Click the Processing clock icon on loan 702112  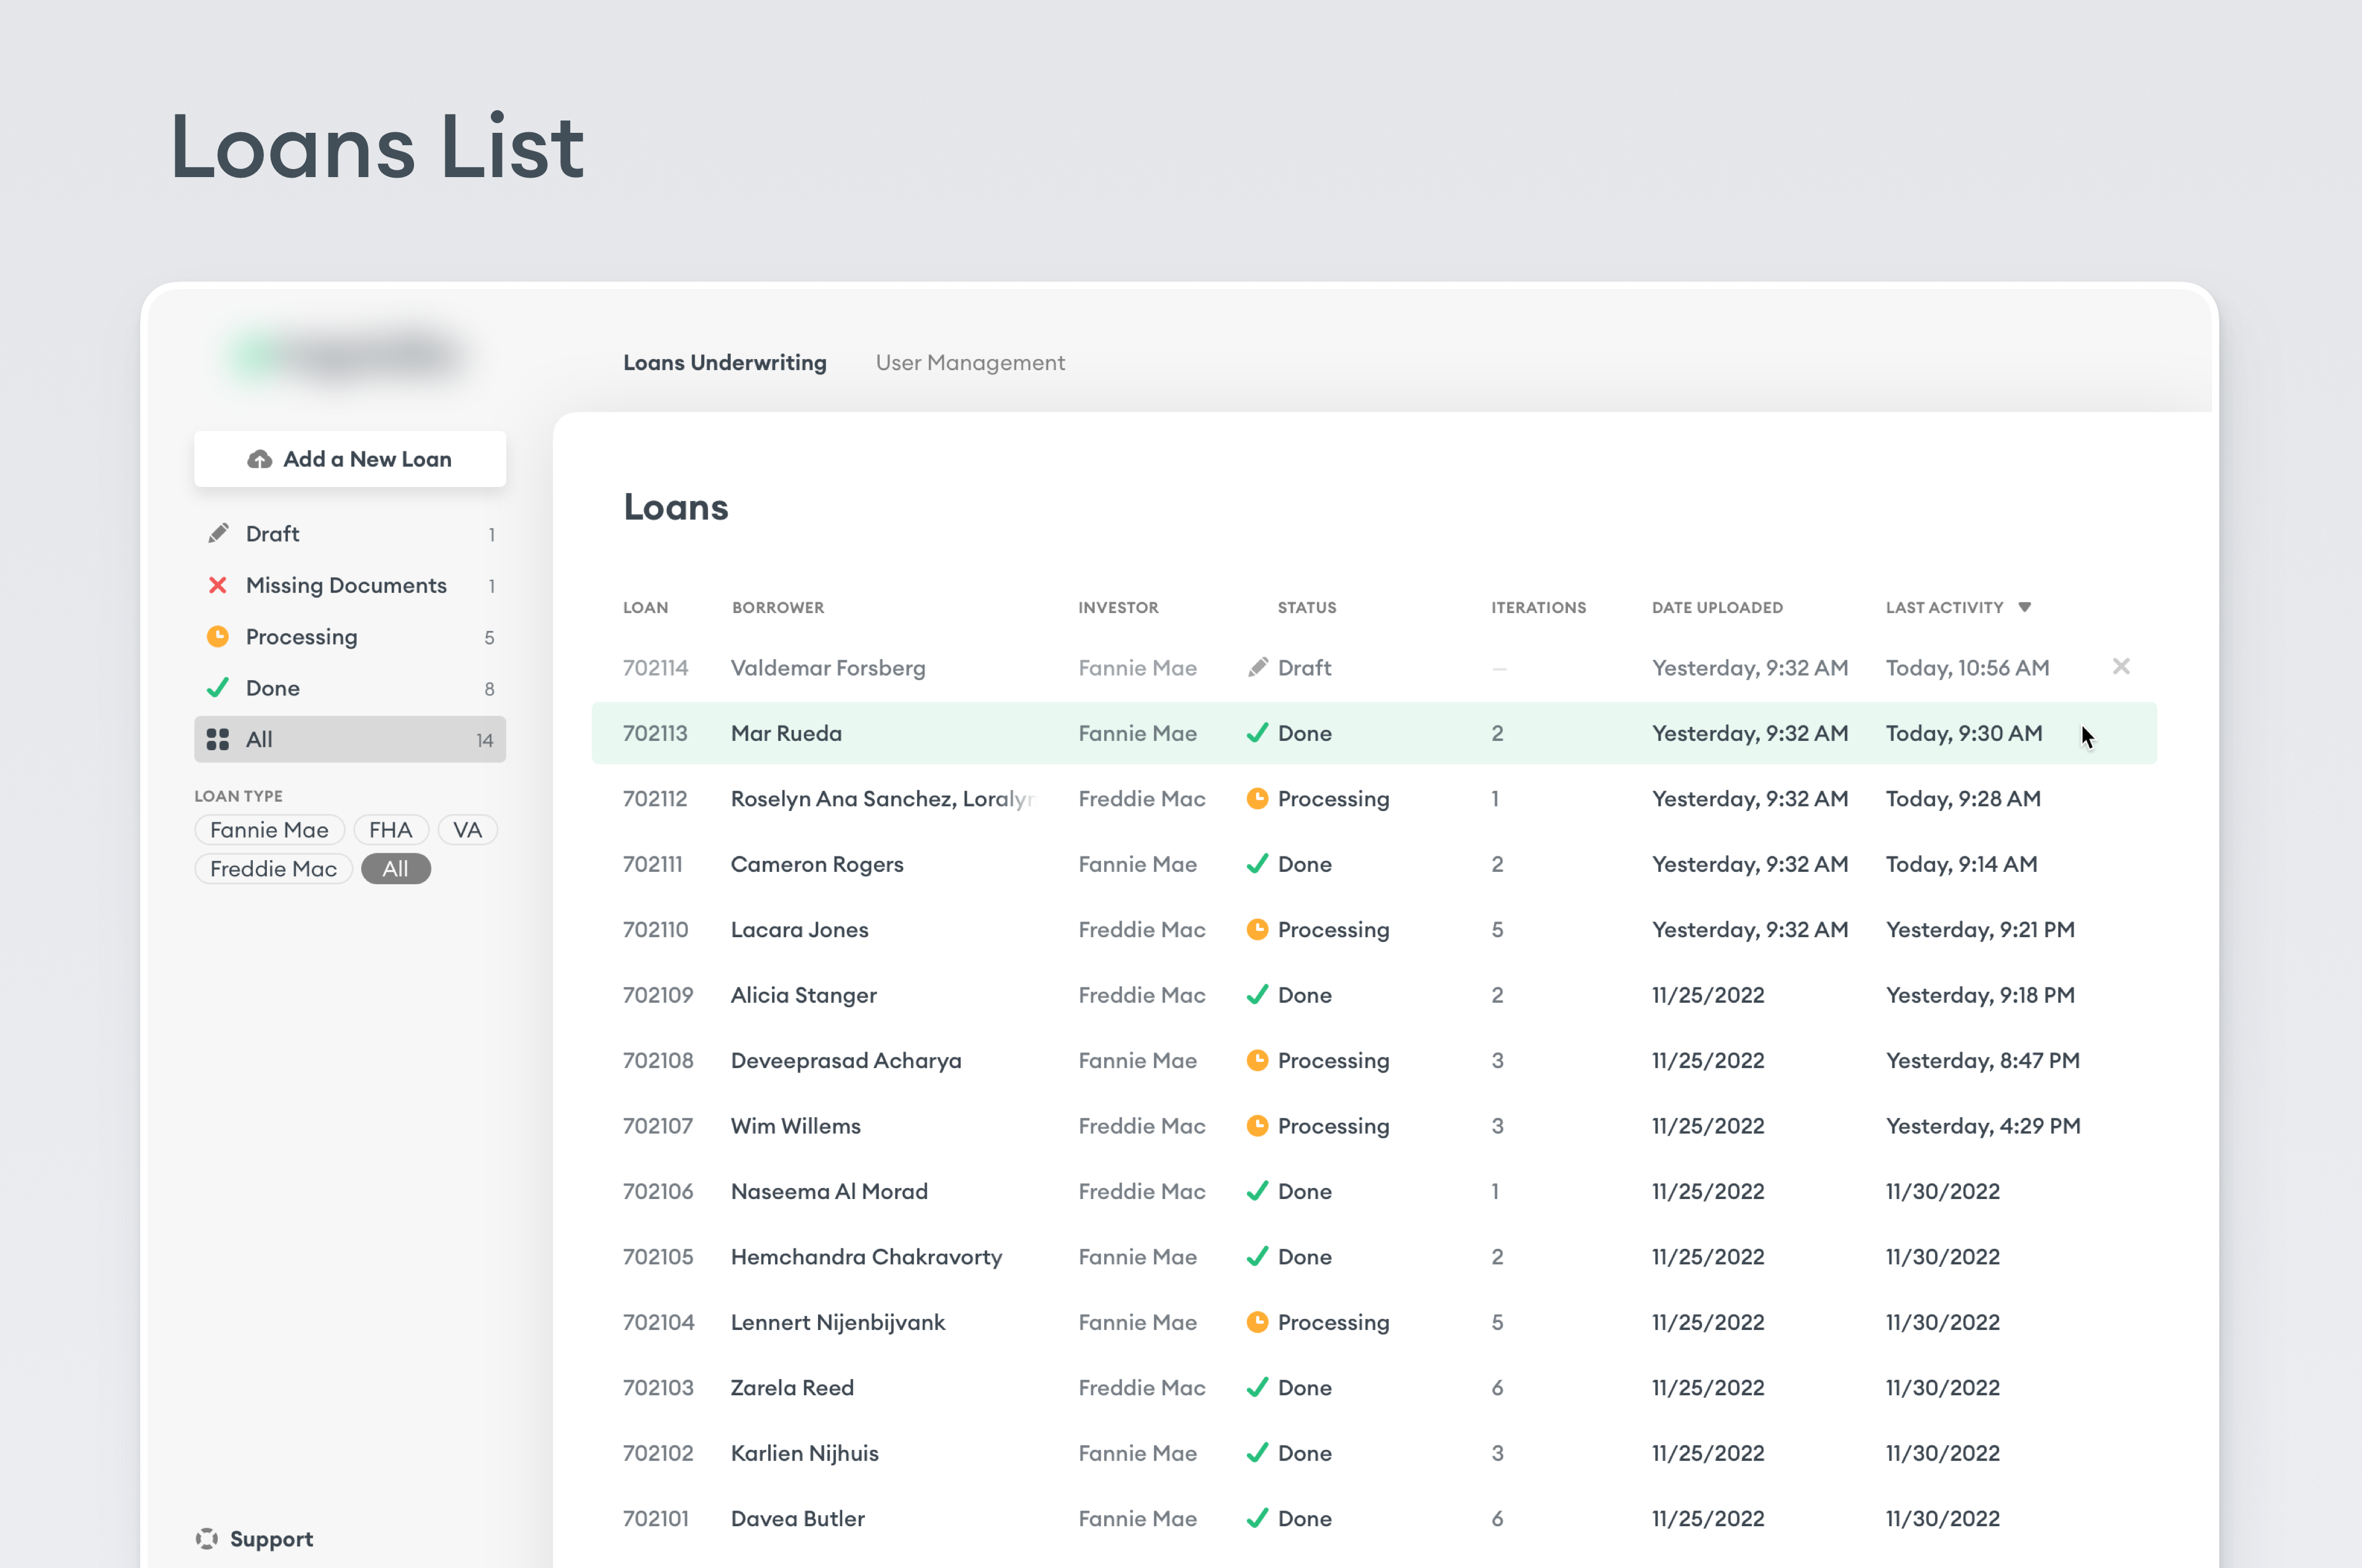tap(1257, 798)
